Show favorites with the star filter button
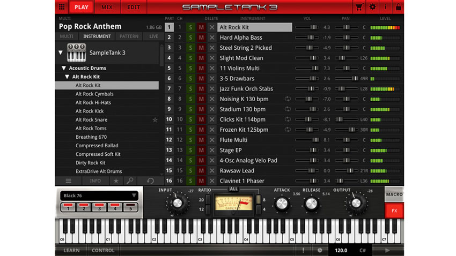 pos(116,181)
